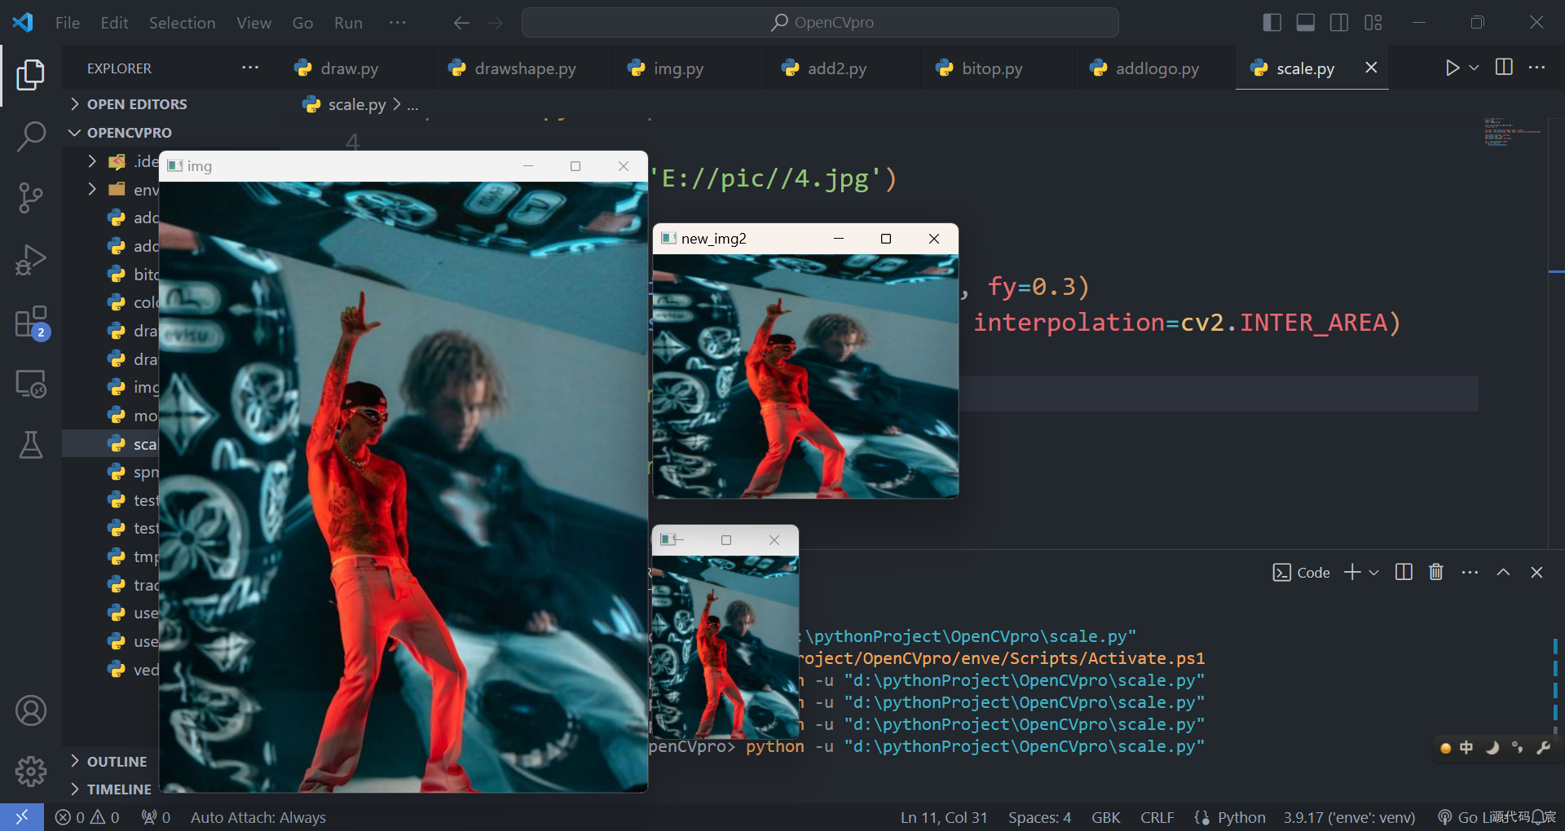Click Auto Attach: Always status item
Image resolution: width=1565 pixels, height=831 pixels.
pyautogui.click(x=258, y=817)
